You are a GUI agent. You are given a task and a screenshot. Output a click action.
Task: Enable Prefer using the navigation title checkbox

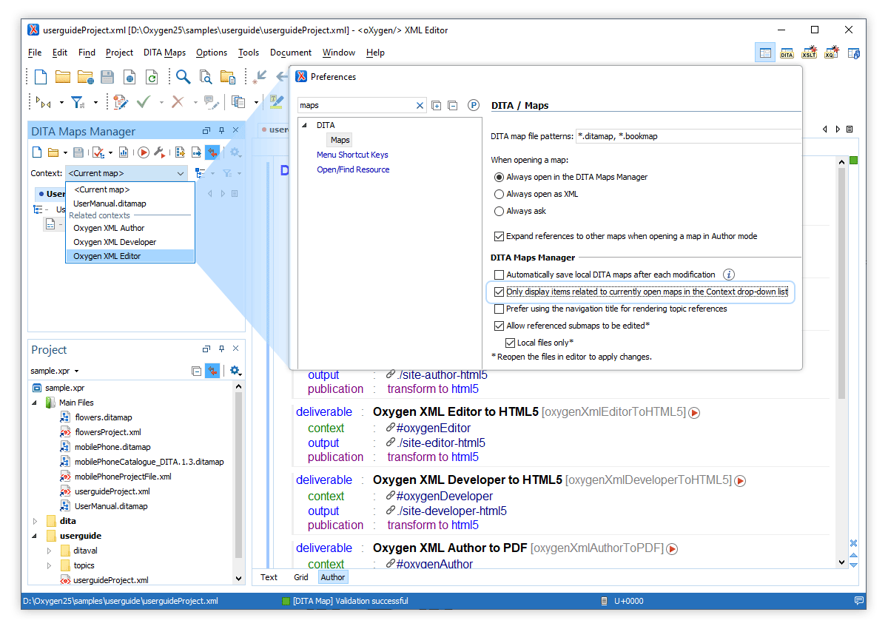(499, 309)
